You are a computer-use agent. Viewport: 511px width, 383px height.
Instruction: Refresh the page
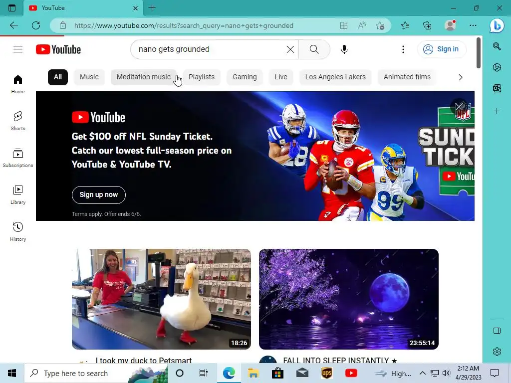click(36, 25)
